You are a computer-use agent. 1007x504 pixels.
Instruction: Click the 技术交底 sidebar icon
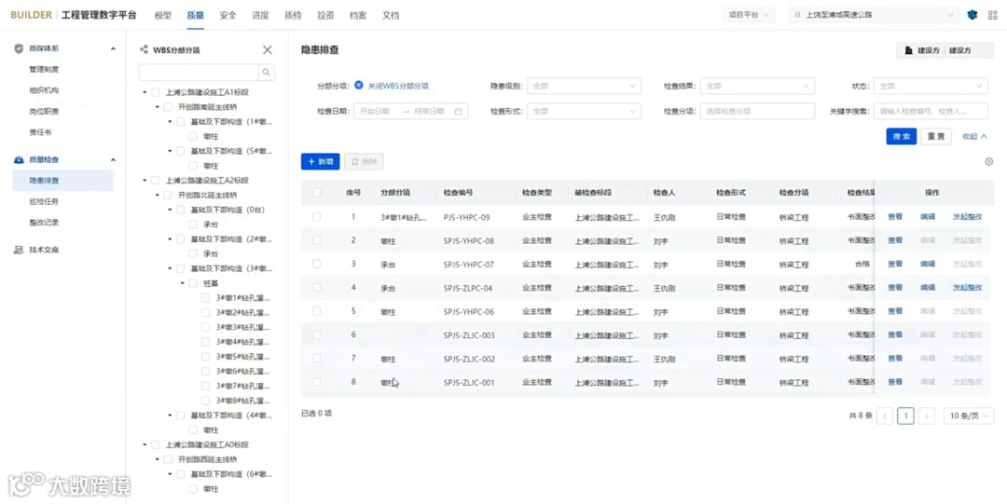pyautogui.click(x=19, y=250)
